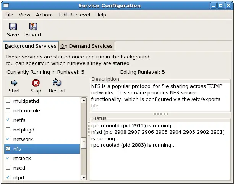Maximize the Service Configuration window
Viewport: 235px width, 185px height.
coord(220,5)
